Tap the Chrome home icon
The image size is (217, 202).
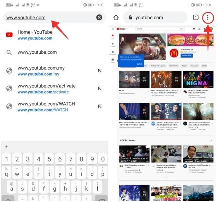(116, 18)
